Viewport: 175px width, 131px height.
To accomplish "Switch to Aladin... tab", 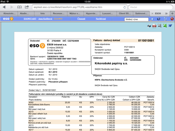I will click(x=24, y=14).
